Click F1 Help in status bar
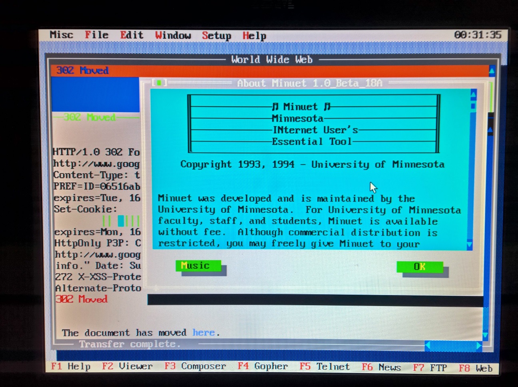Screen dimensions: 518x387 (70, 366)
